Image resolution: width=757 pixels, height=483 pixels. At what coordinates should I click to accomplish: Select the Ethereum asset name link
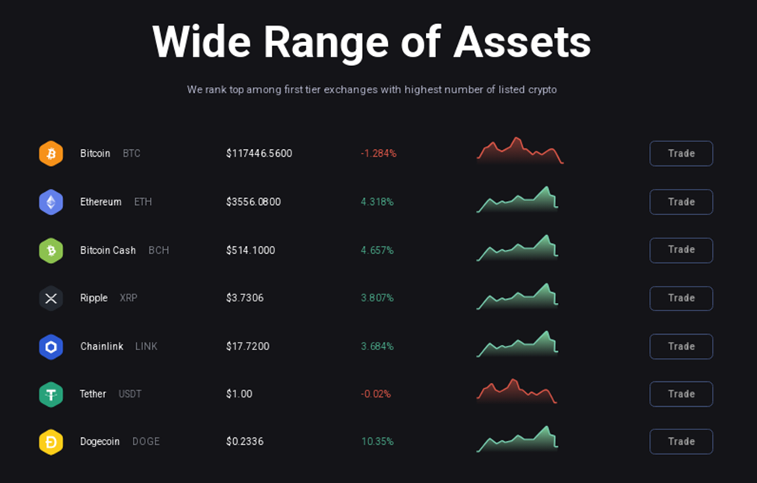101,202
